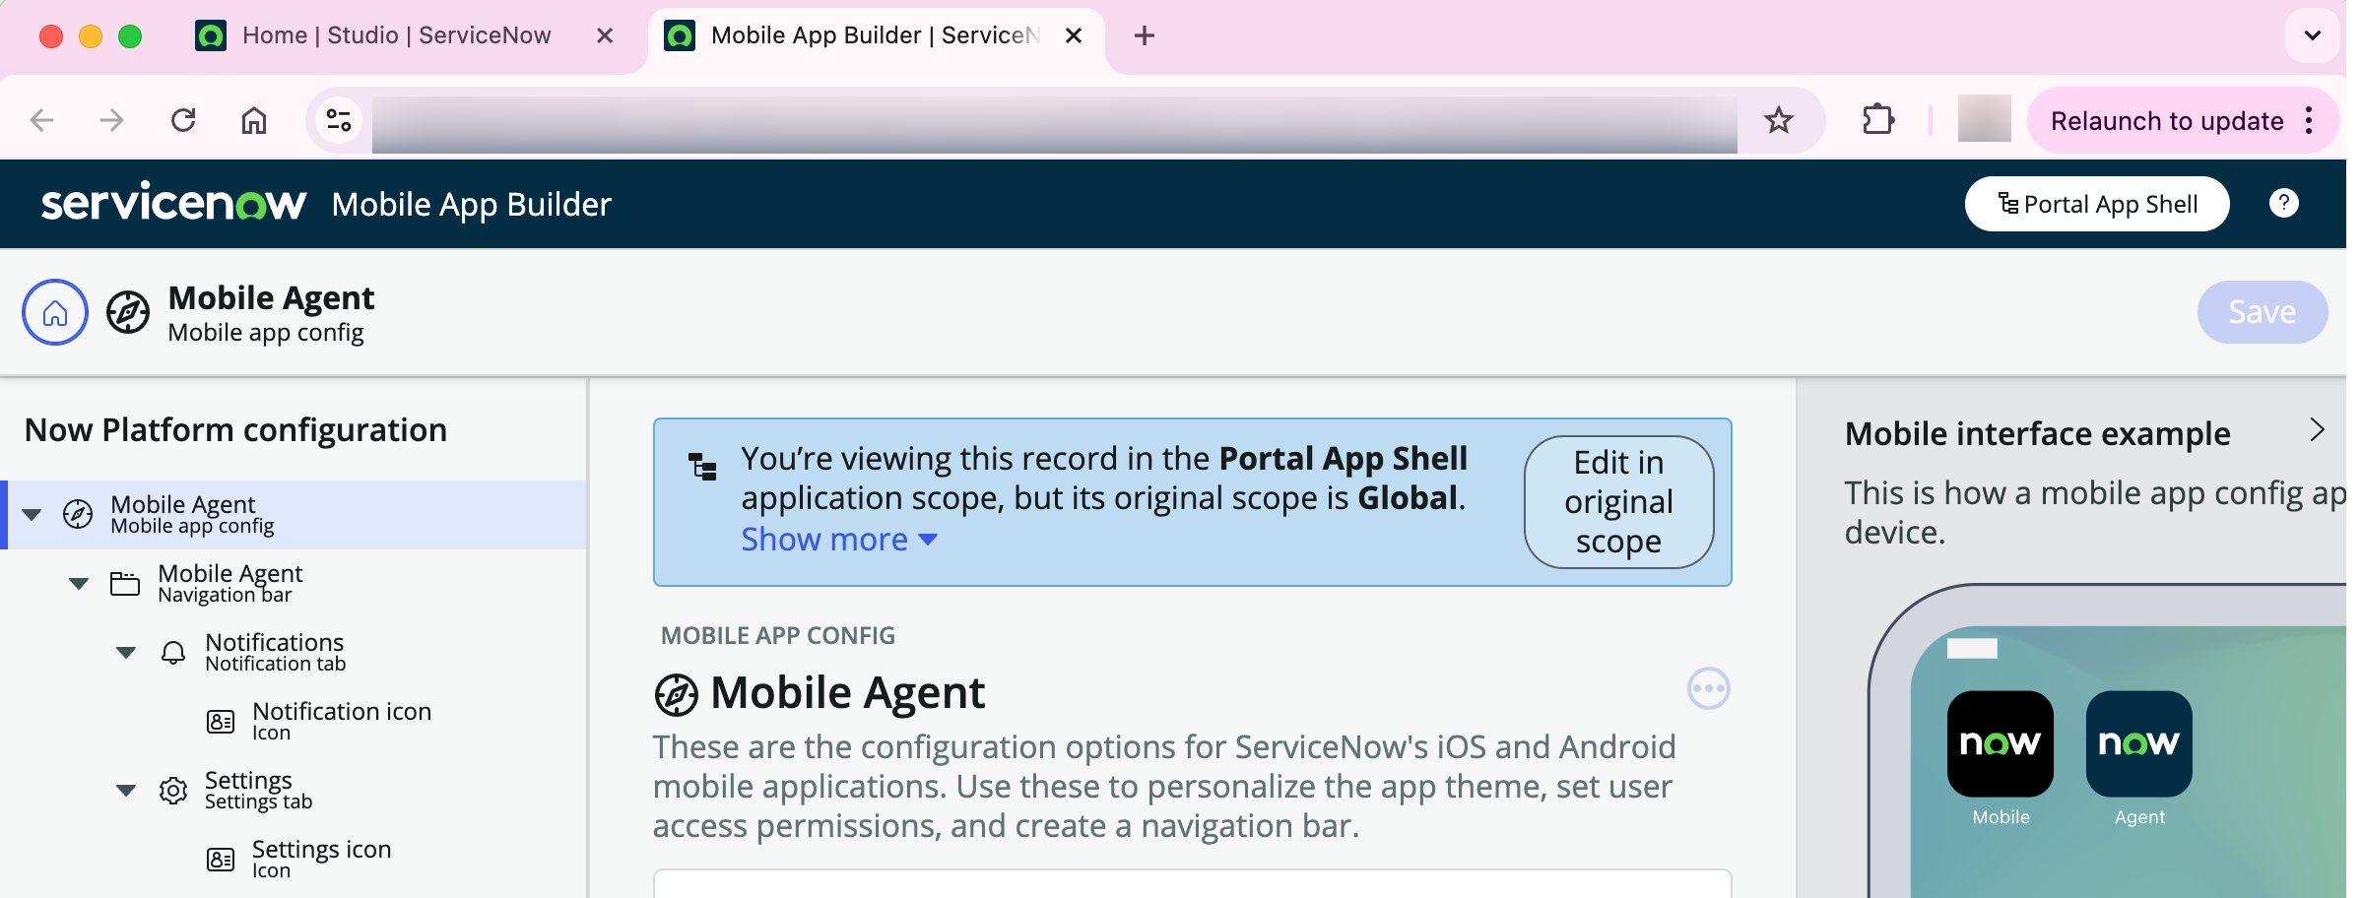Select the Mobile Agent Mobile app config row
Screen dimensions: 2362x898
(295, 514)
